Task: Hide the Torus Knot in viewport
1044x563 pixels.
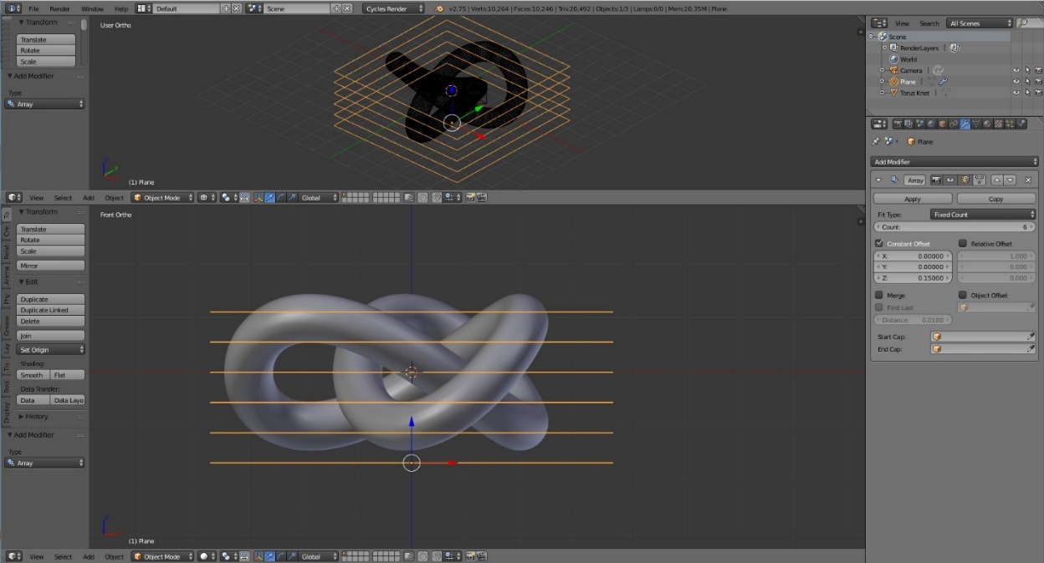Action: (x=1016, y=93)
